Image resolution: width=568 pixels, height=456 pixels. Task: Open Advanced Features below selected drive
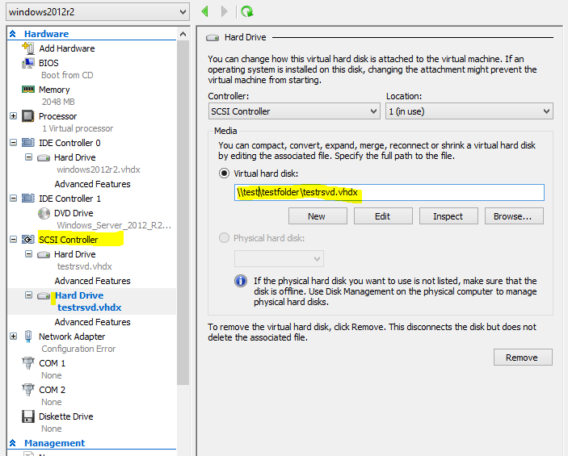click(x=92, y=322)
